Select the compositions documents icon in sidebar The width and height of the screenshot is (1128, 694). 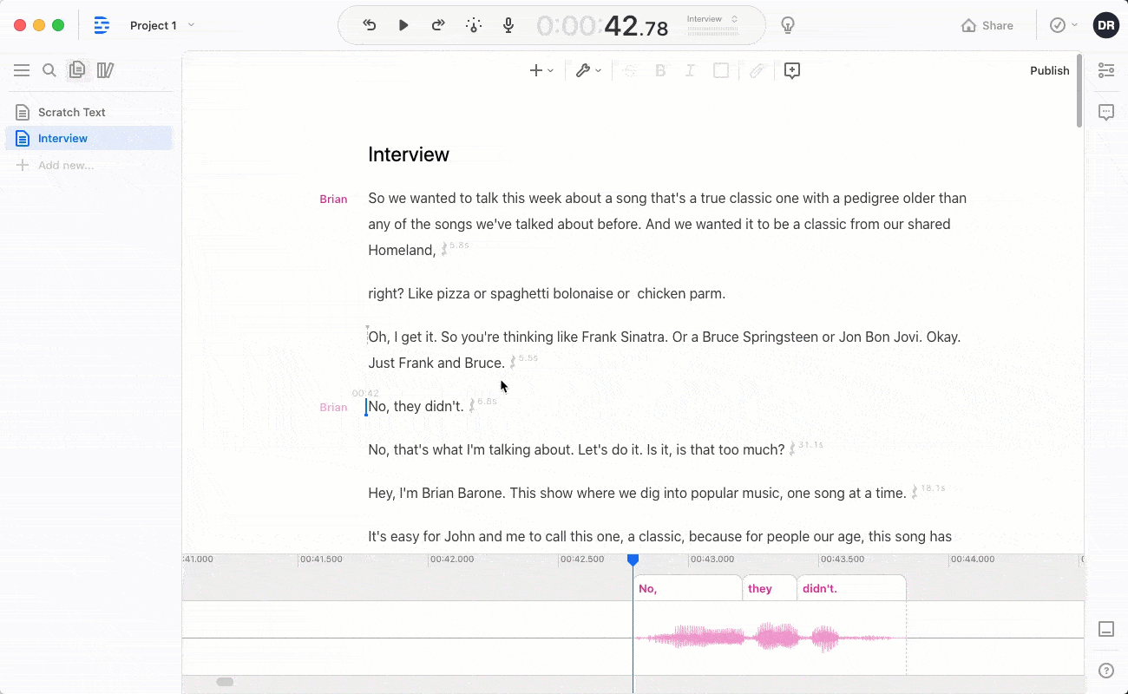coord(77,70)
